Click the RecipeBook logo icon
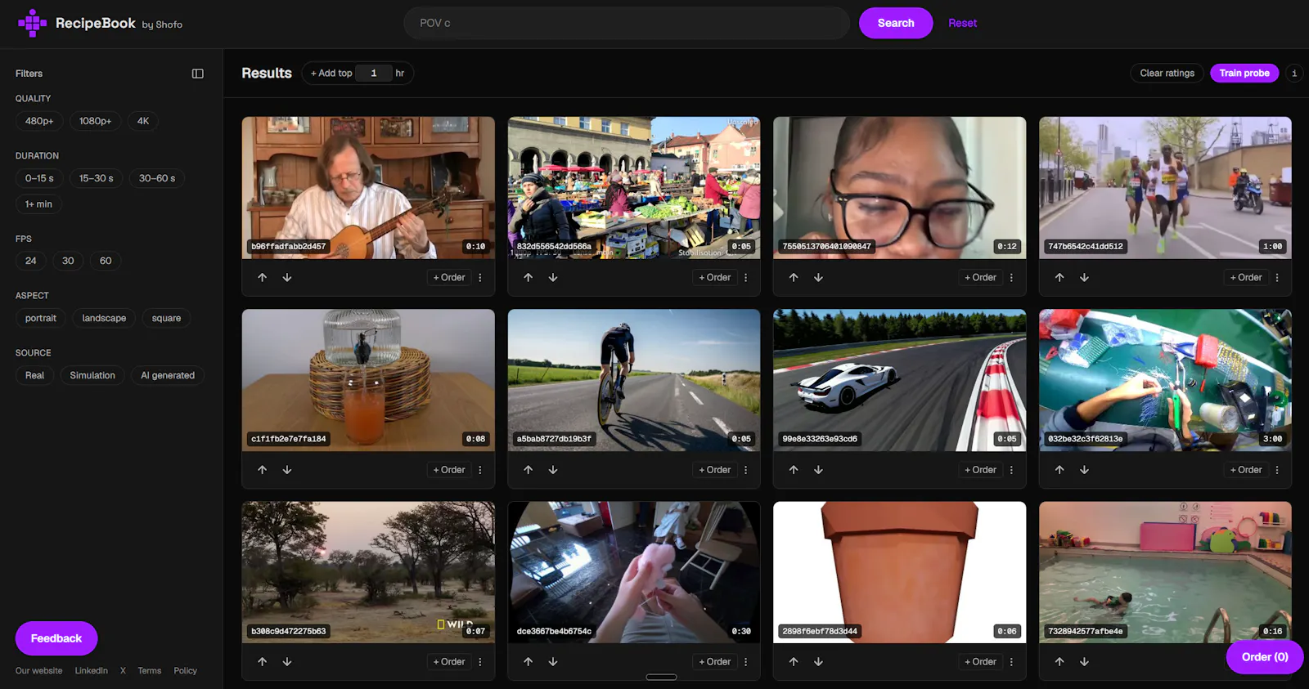 coord(32,23)
